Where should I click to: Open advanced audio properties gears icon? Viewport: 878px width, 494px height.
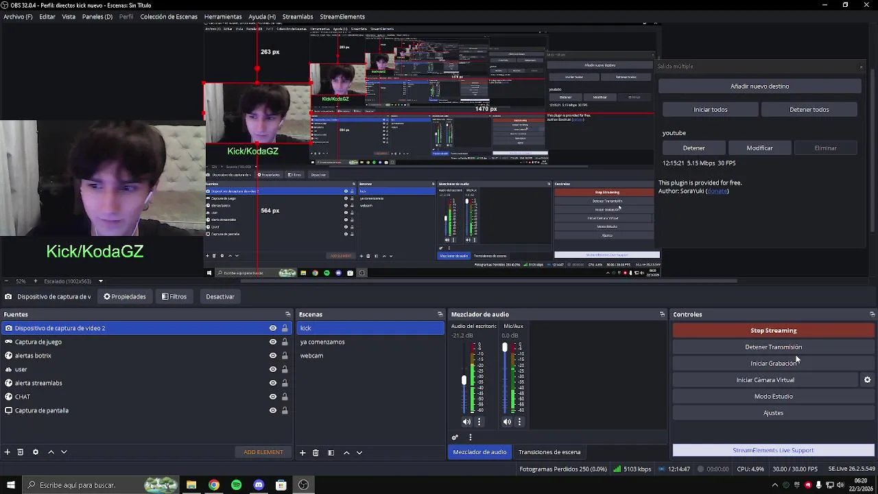click(455, 437)
